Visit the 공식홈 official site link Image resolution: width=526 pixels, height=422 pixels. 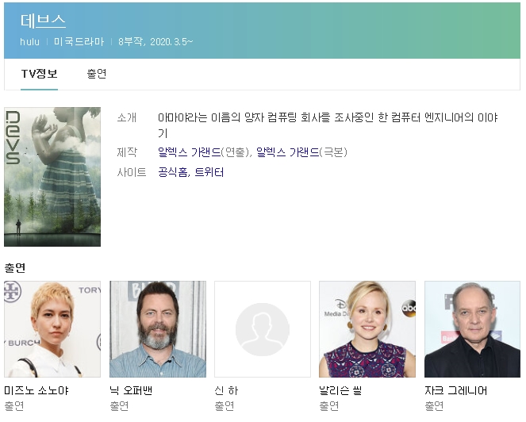172,172
